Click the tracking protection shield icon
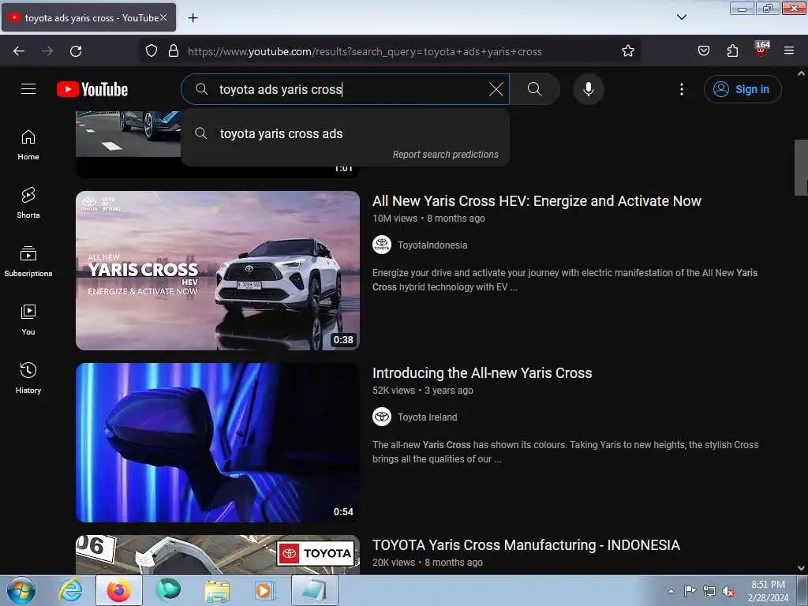This screenshot has width=808, height=606. [151, 51]
